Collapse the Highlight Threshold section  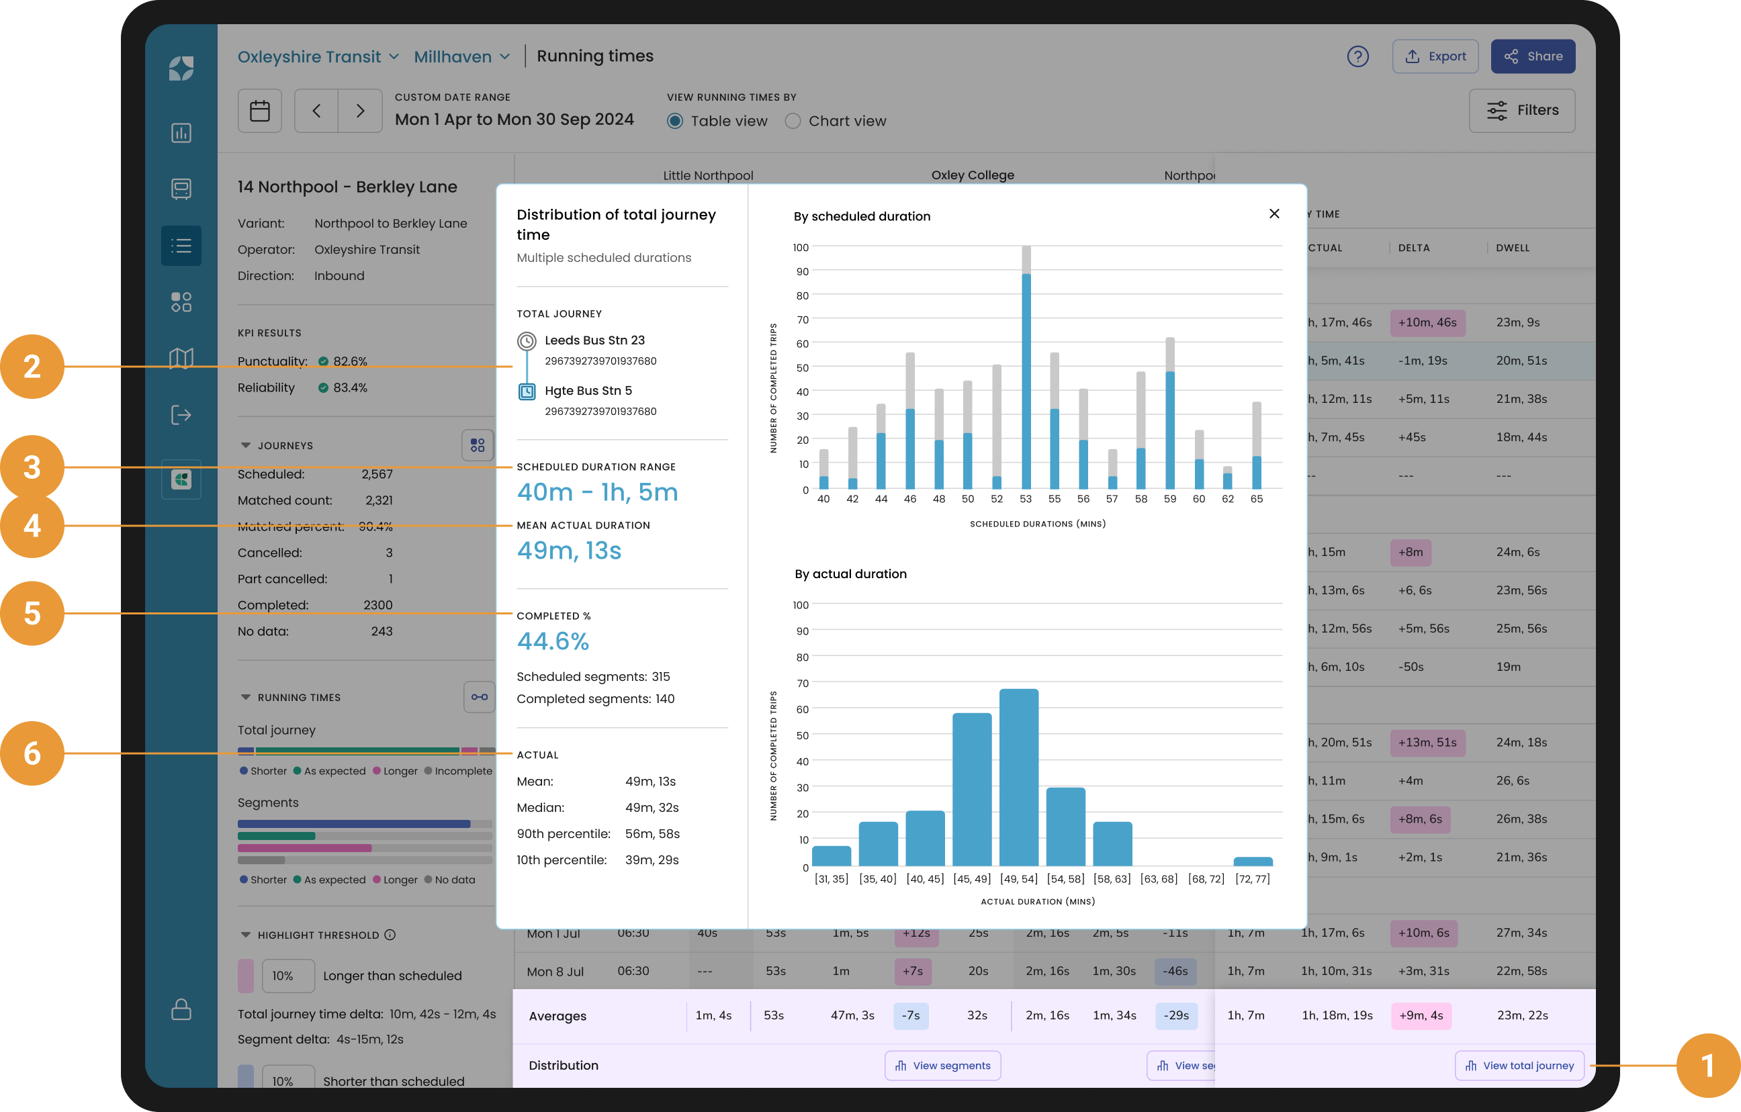click(246, 935)
